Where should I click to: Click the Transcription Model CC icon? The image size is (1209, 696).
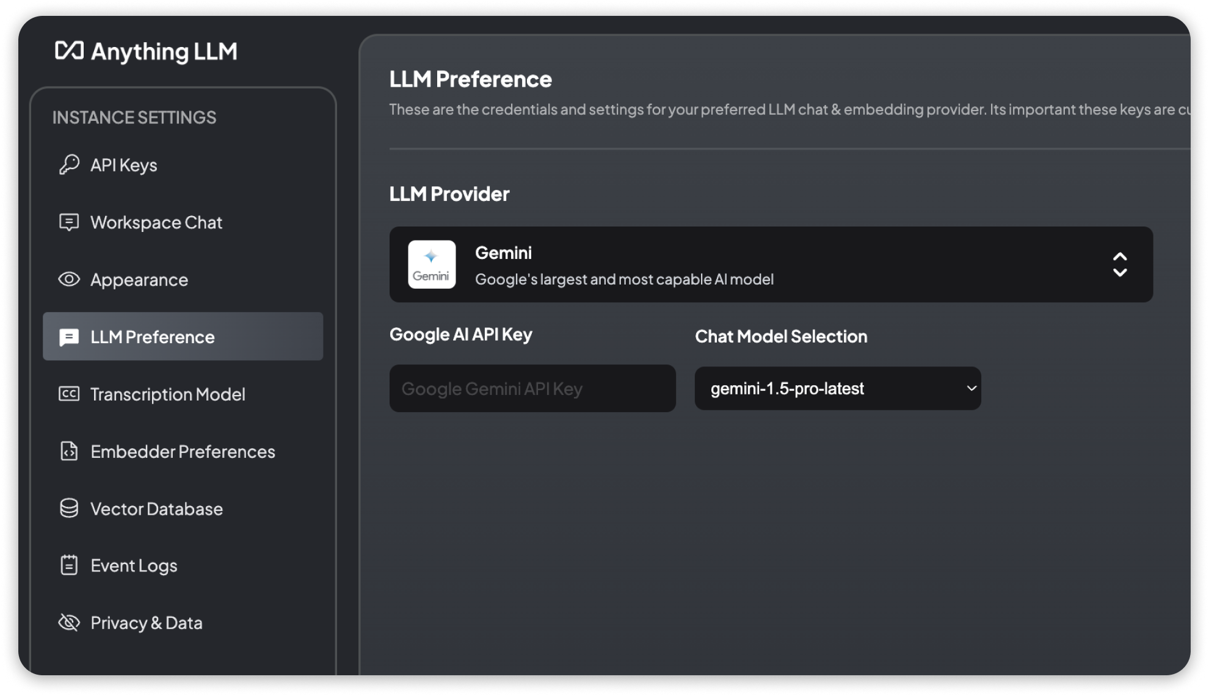[x=68, y=393]
